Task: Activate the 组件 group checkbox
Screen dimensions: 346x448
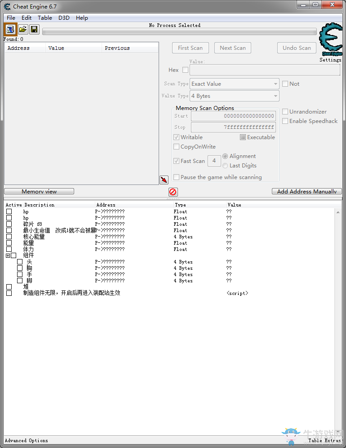Action: tap(13, 255)
